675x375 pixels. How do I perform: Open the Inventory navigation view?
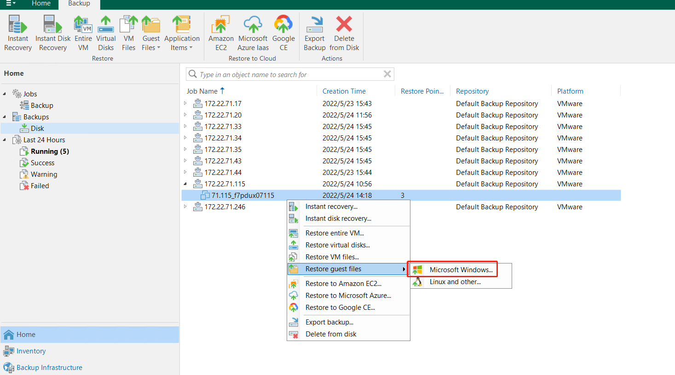click(90, 351)
